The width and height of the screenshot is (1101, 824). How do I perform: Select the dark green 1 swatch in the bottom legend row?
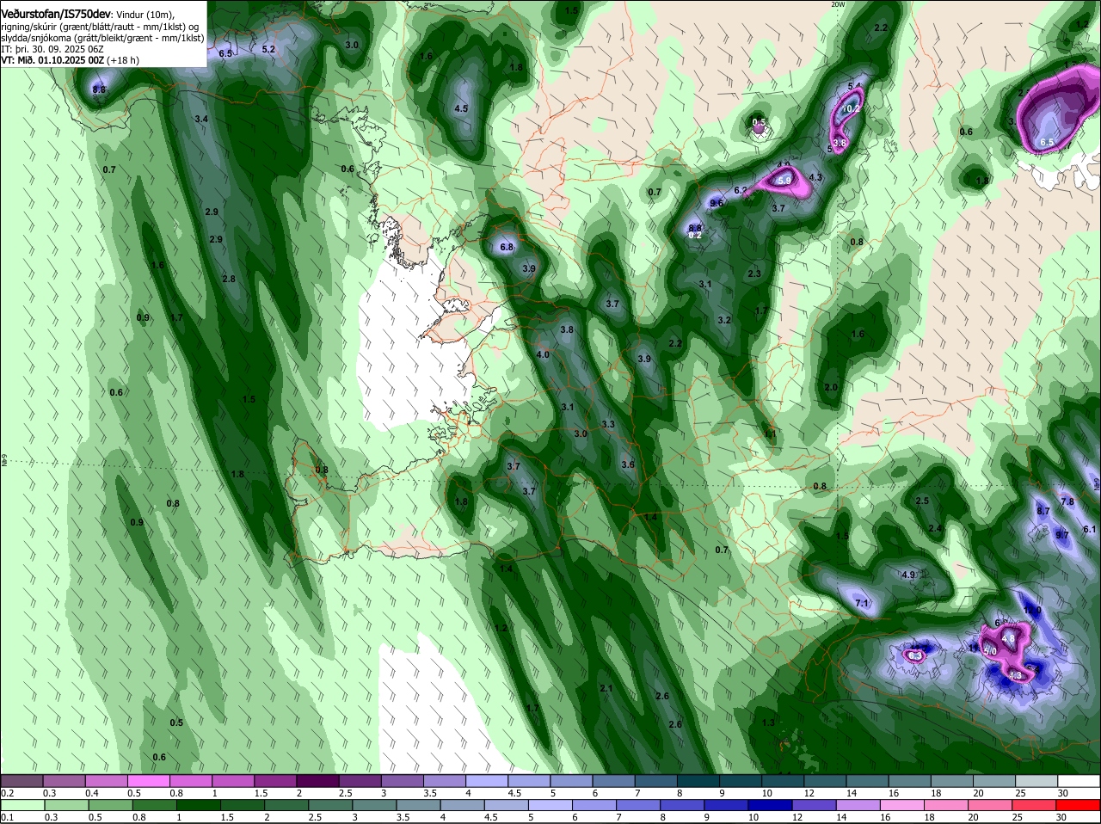199,805
